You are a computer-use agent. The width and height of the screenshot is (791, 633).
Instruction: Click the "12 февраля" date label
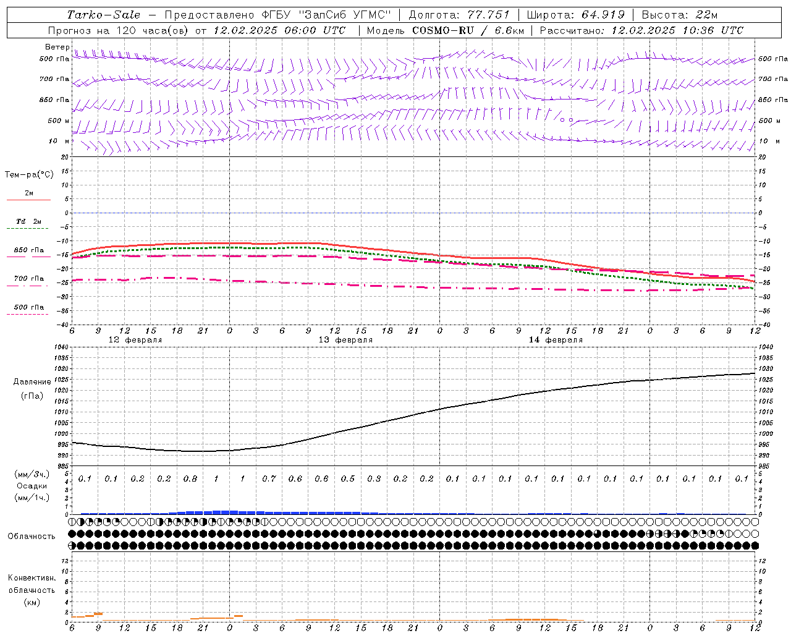tap(135, 340)
